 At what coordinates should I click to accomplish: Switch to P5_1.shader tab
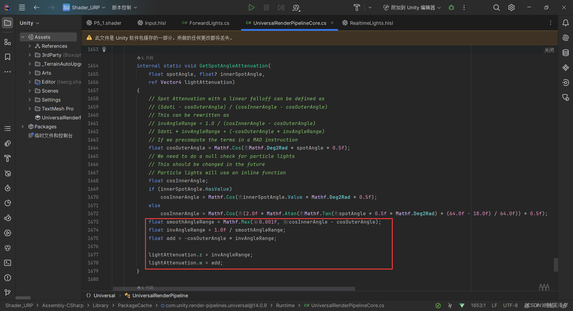point(104,23)
